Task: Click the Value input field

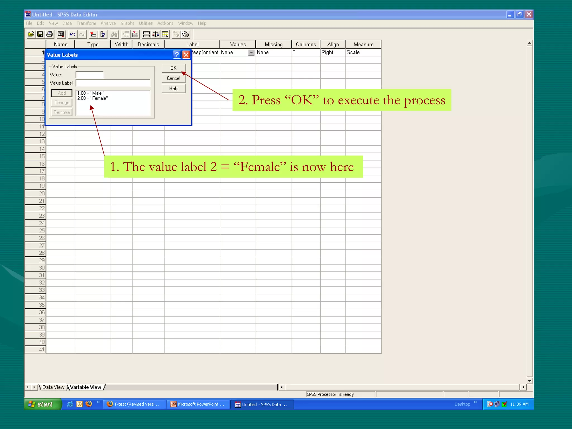Action: click(90, 75)
